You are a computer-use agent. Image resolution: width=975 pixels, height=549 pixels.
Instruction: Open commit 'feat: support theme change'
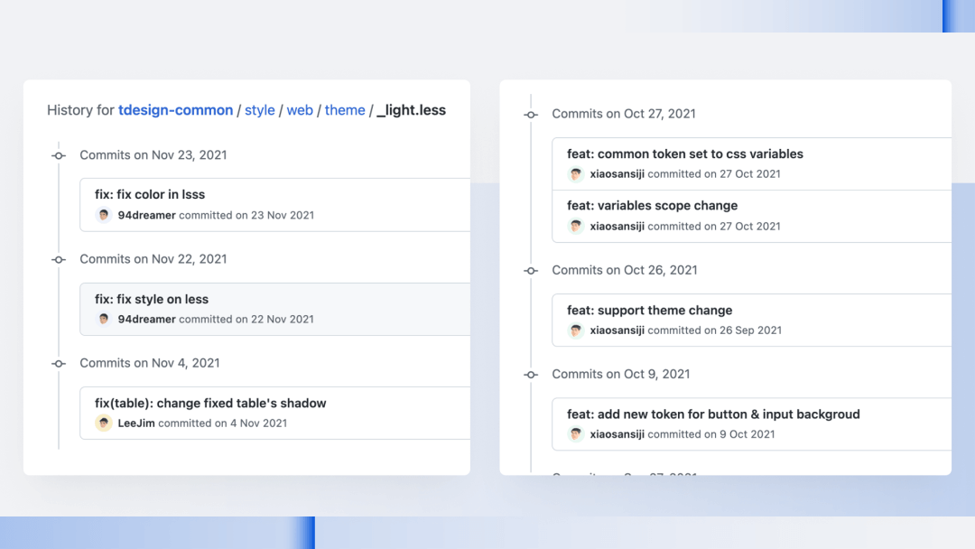[649, 310]
